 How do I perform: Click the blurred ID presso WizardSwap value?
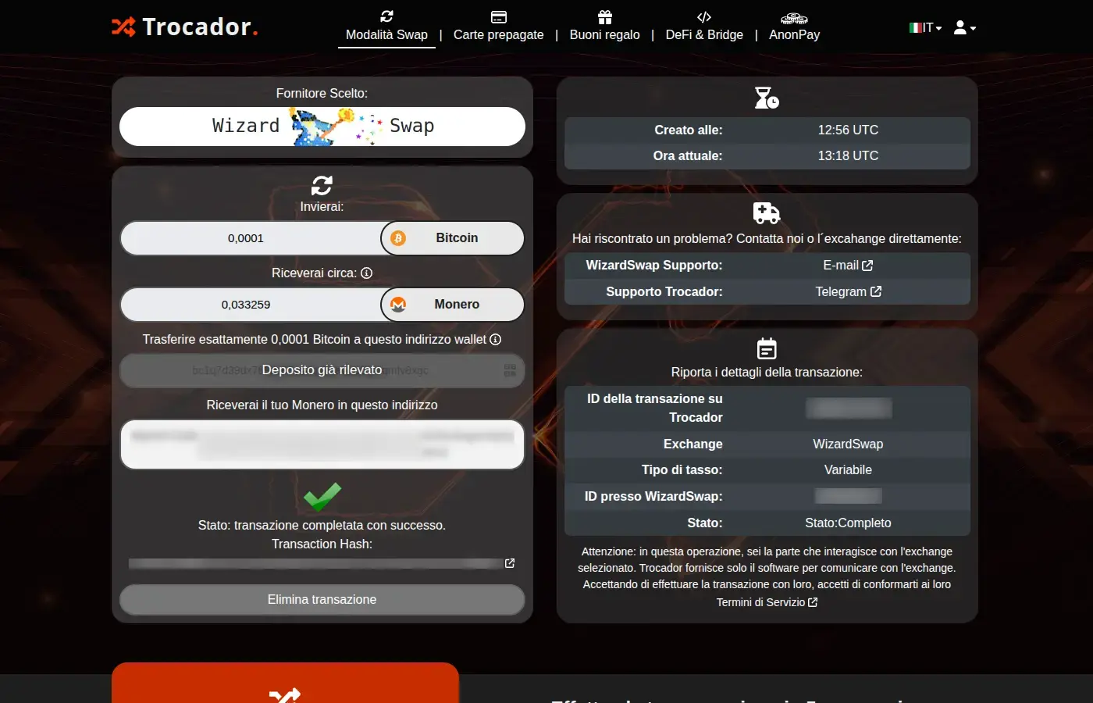pos(849,496)
